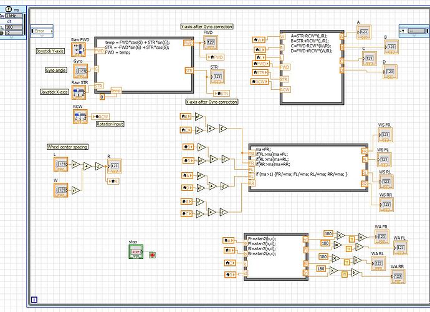Select the WA RL indicator terminal

tap(378, 263)
